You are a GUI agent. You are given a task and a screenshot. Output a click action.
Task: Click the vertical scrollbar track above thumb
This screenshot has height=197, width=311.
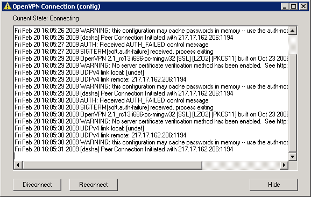[x=293, y=45]
